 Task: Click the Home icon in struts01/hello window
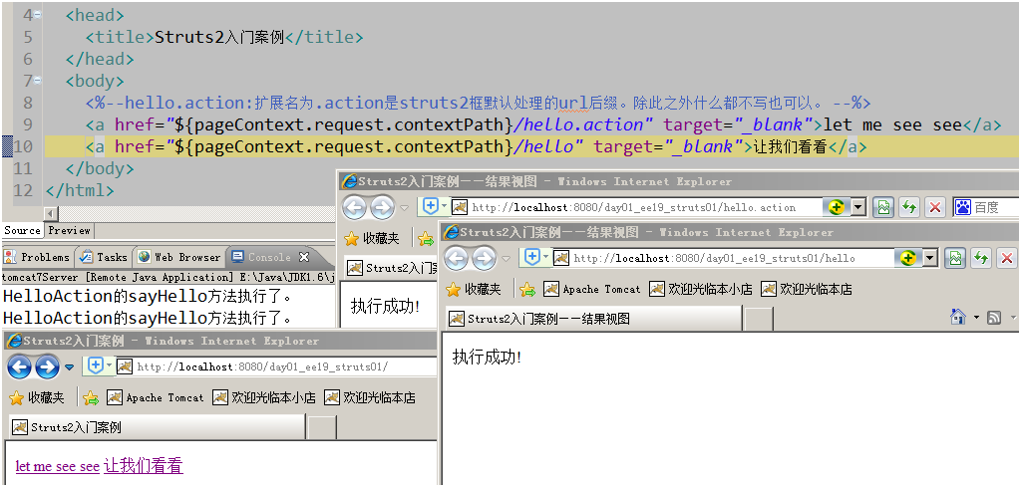(x=958, y=318)
